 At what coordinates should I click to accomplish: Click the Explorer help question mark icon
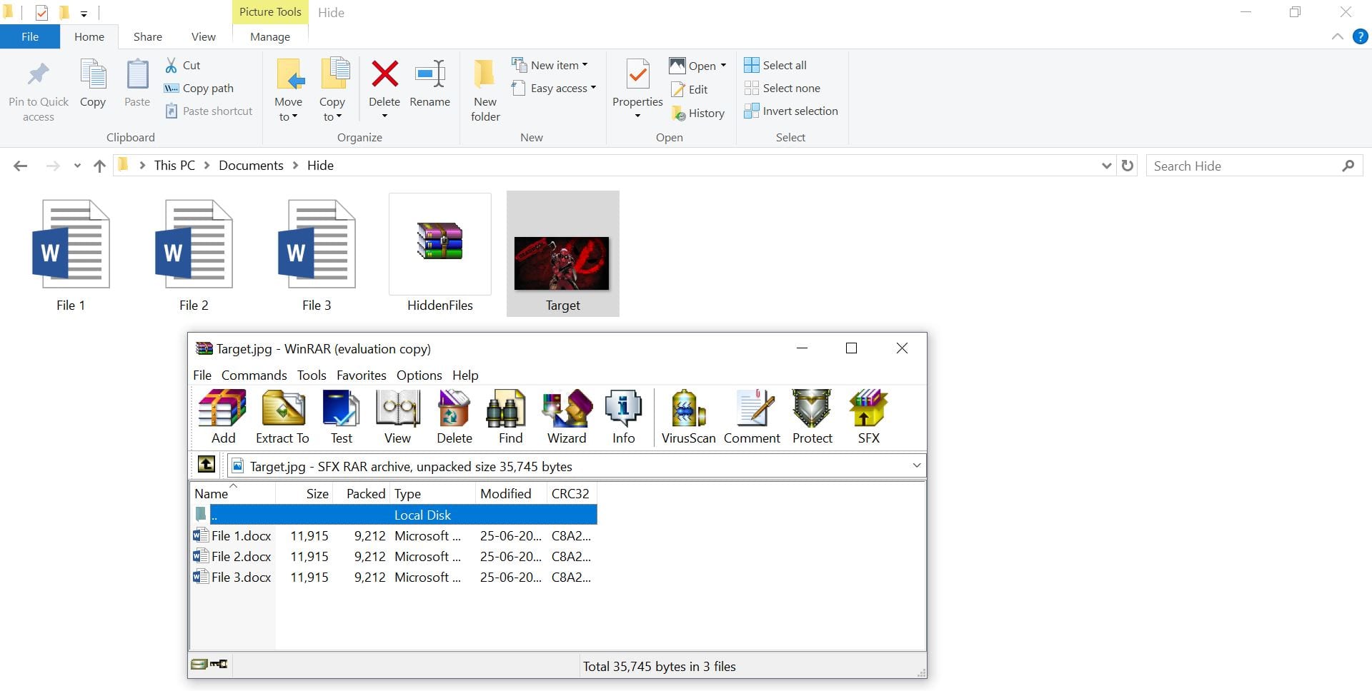pos(1361,36)
